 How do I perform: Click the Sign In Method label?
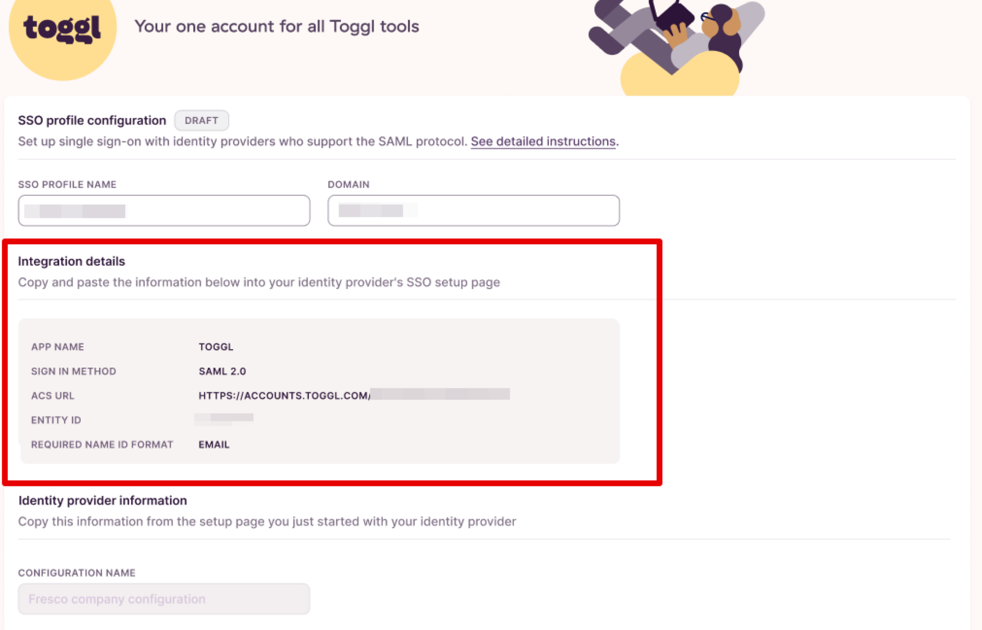(x=73, y=371)
